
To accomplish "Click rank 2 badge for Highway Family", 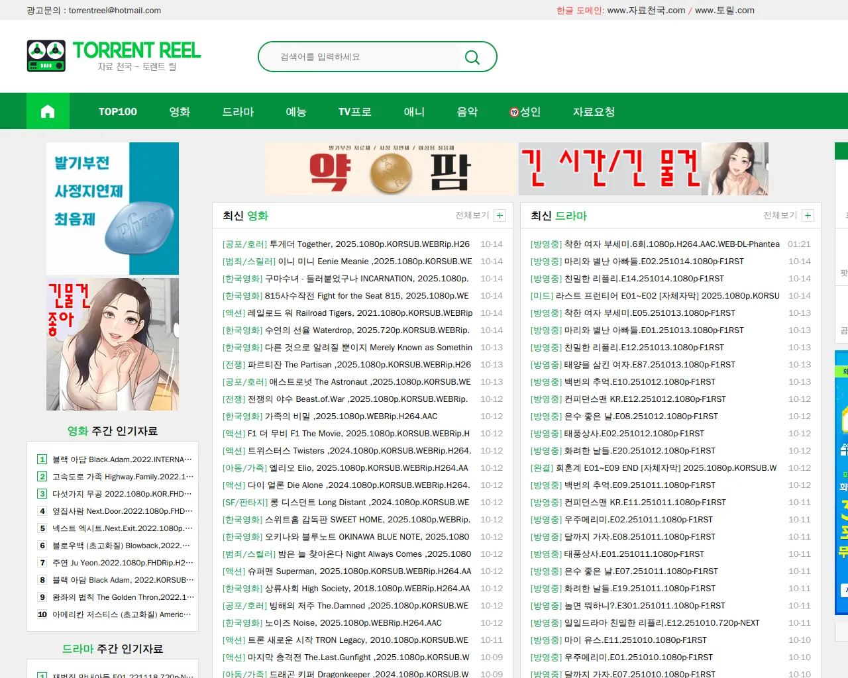I will pos(42,477).
